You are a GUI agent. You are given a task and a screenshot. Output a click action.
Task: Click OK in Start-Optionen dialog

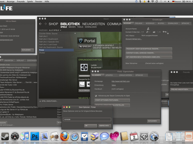coord(90,126)
